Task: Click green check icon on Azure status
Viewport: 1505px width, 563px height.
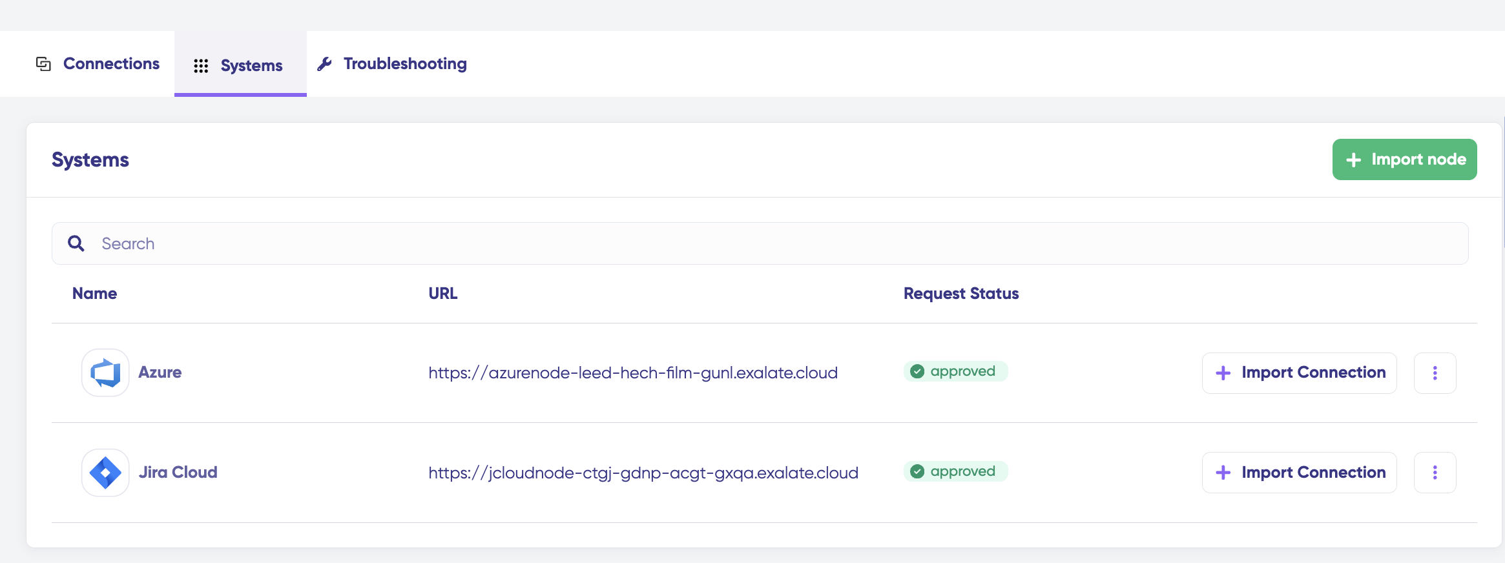Action: [917, 371]
